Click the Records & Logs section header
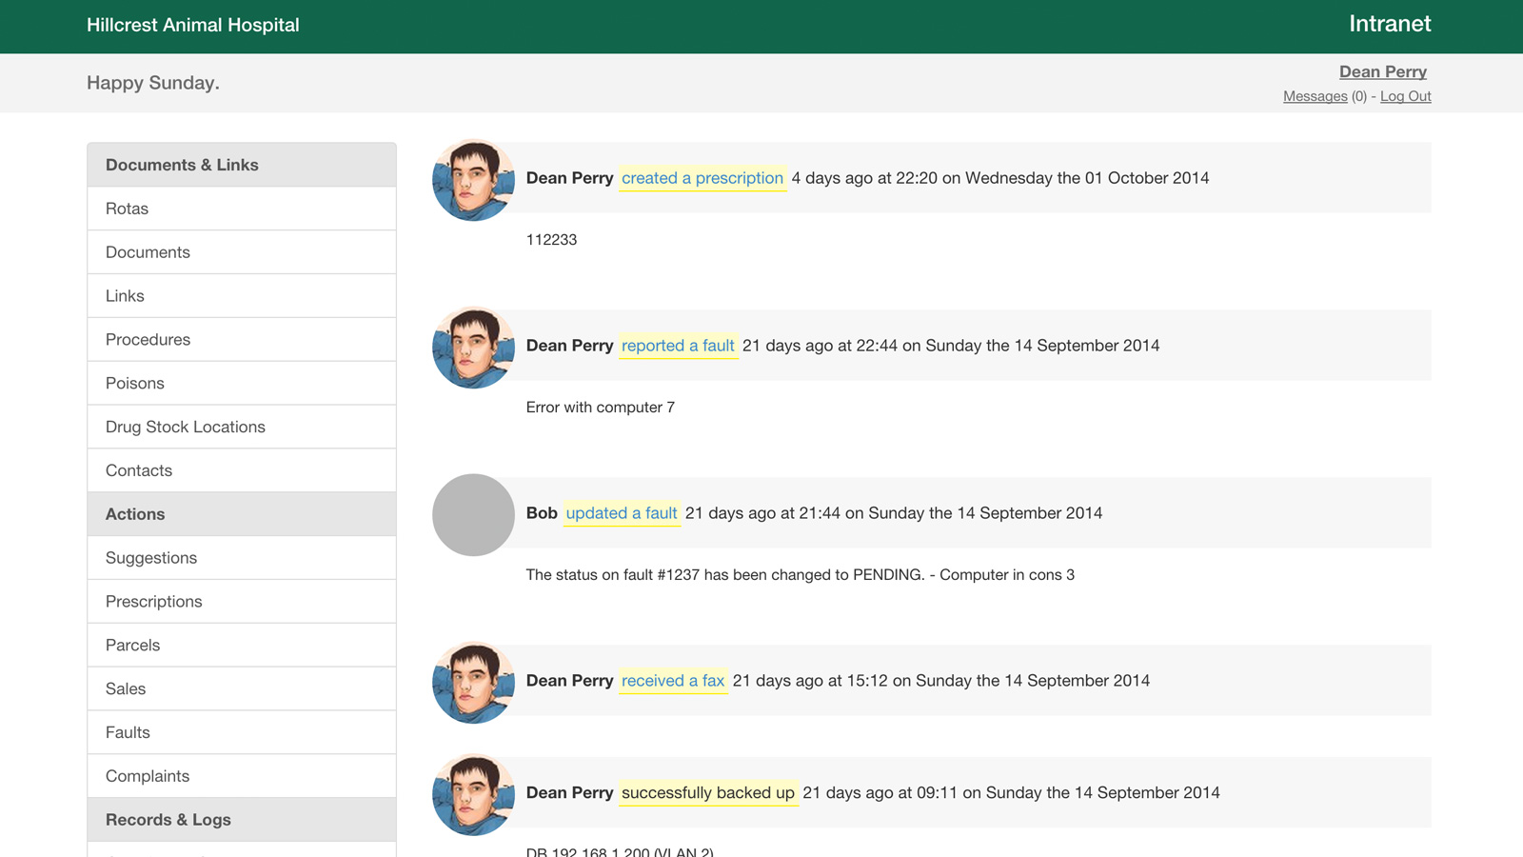 click(242, 820)
